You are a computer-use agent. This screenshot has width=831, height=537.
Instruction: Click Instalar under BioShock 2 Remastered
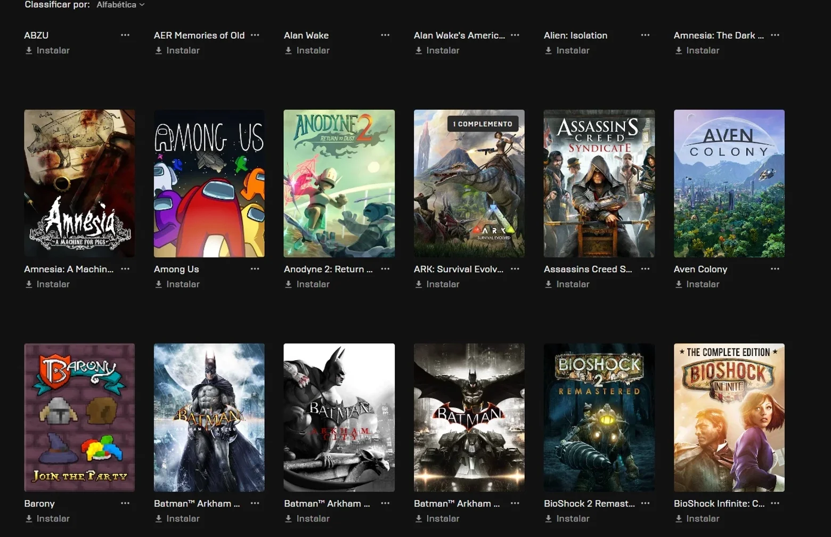click(x=567, y=519)
